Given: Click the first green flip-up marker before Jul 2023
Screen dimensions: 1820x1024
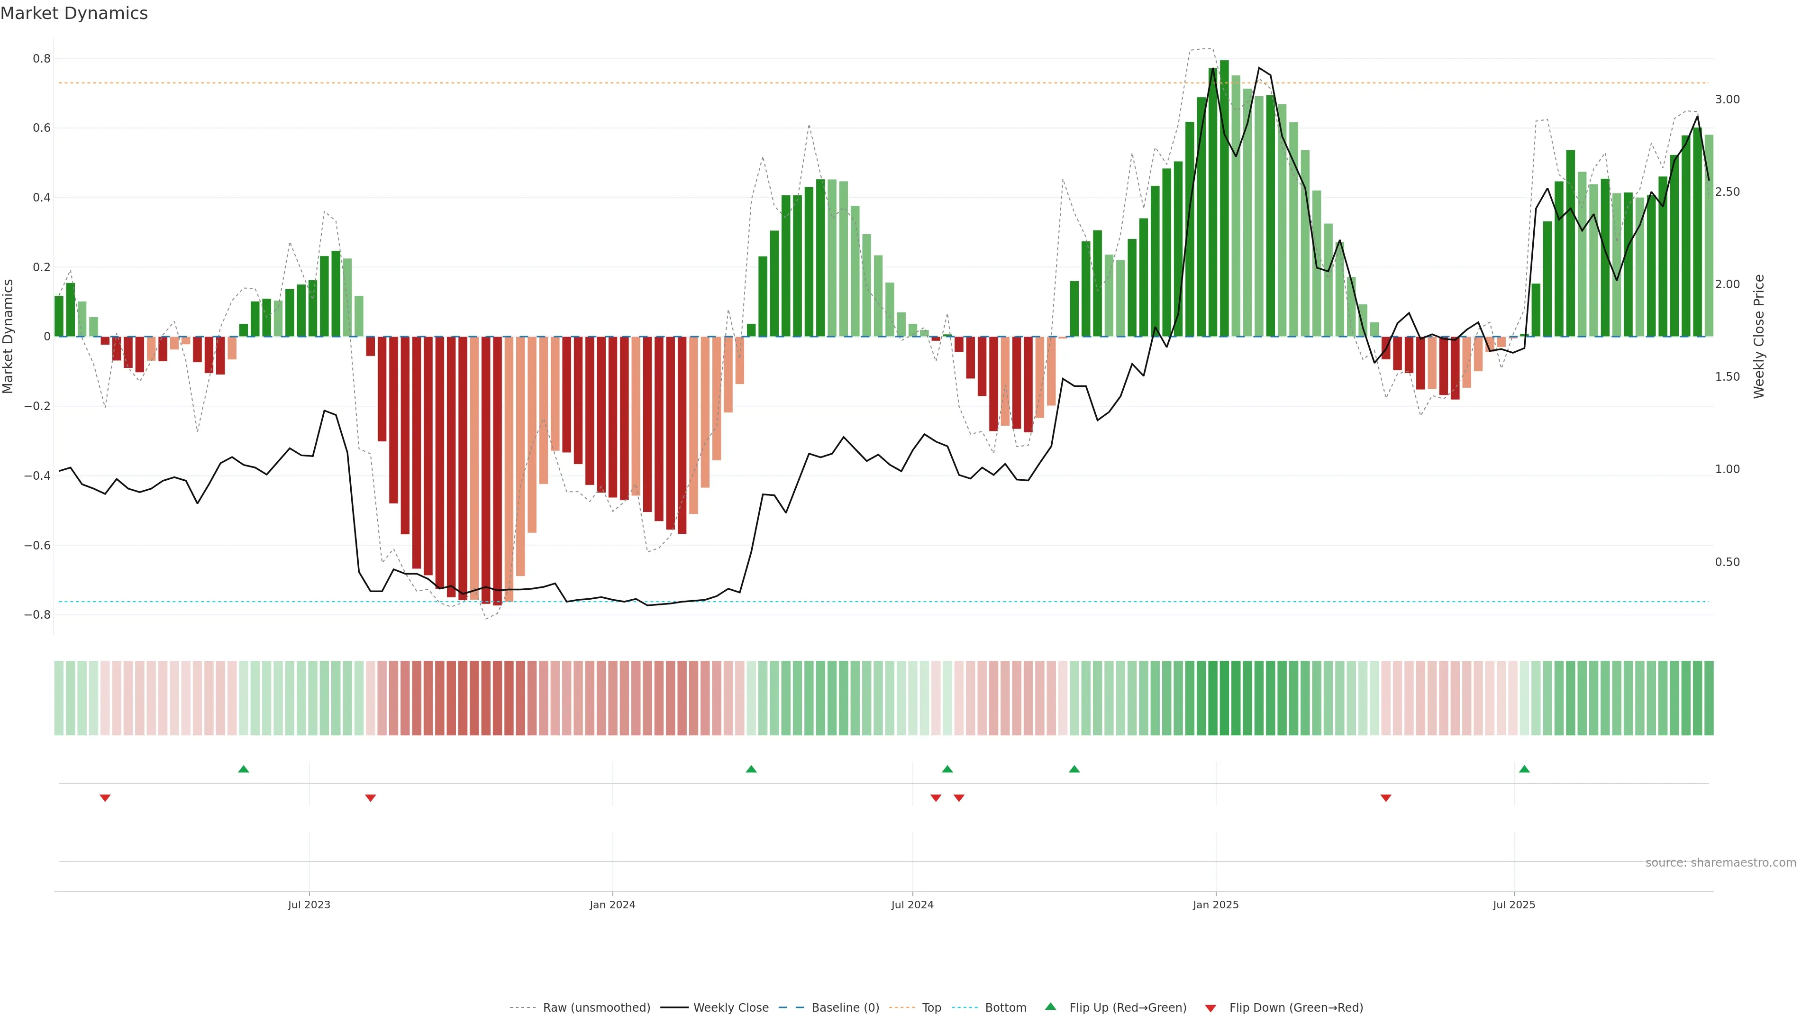Looking at the screenshot, I should 244,769.
